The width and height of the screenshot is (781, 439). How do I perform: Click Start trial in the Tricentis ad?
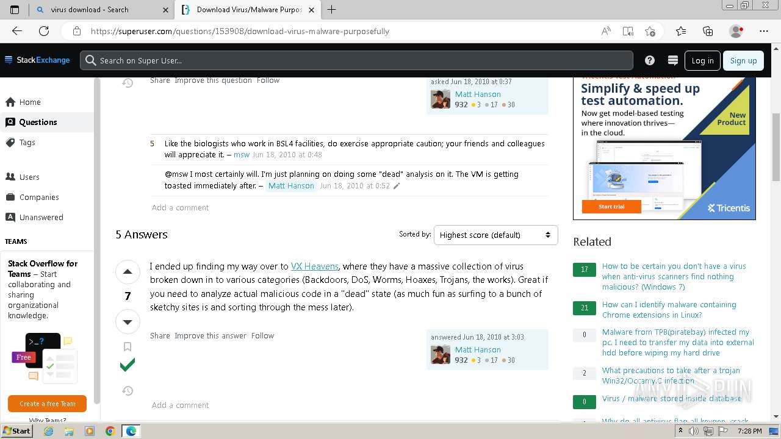coord(611,207)
